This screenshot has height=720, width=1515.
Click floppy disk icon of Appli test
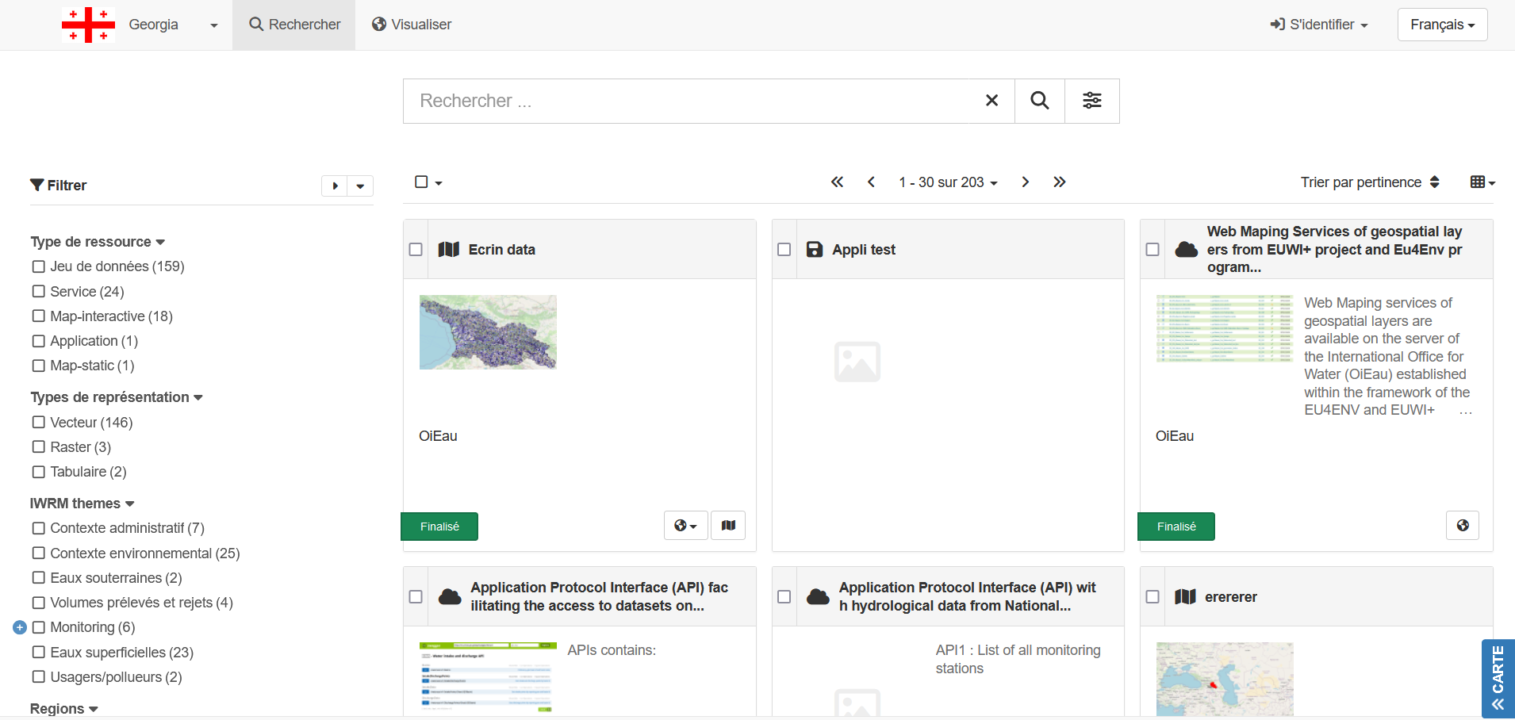(x=815, y=250)
